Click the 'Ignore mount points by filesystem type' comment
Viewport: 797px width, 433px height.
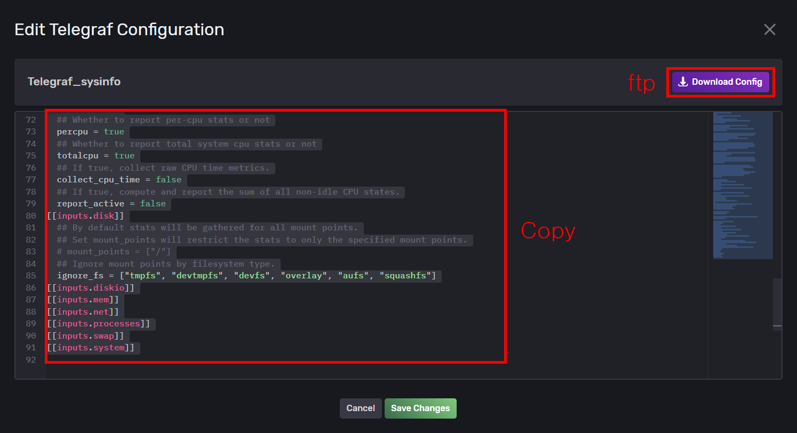click(166, 264)
